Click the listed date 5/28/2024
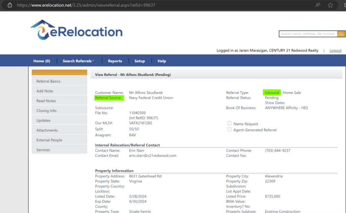Viewport: 346px width, 213px height. pos(138,196)
